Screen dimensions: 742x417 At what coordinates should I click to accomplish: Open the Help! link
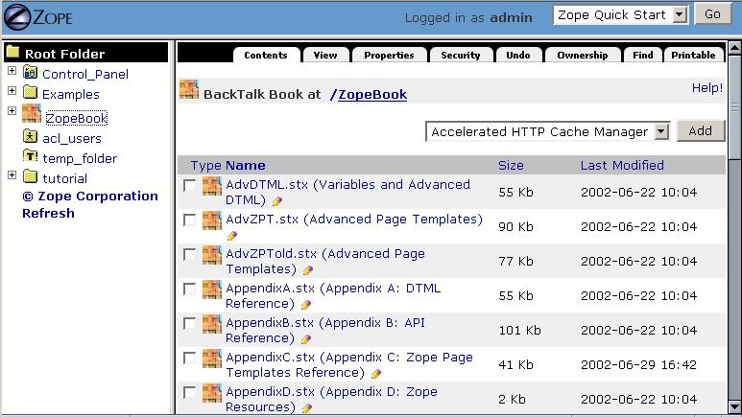click(x=707, y=88)
